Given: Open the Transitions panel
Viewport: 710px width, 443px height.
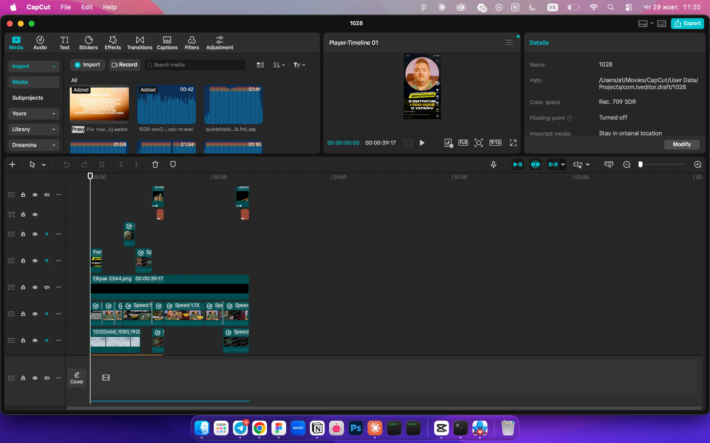Looking at the screenshot, I should [x=140, y=43].
